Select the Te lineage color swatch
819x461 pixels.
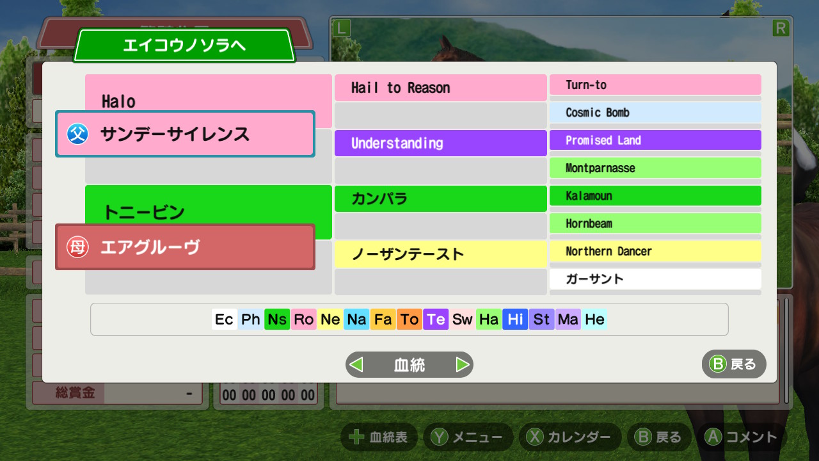click(x=436, y=319)
